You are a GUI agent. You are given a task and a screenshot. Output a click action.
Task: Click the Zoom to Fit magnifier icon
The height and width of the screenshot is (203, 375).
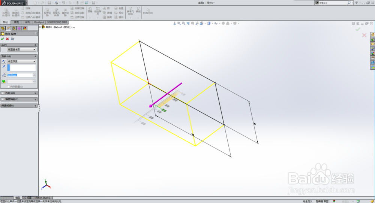click(179, 23)
